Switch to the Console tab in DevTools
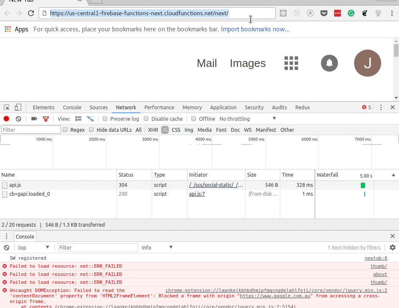Viewport: 399px width, 308px height. [x=72, y=107]
